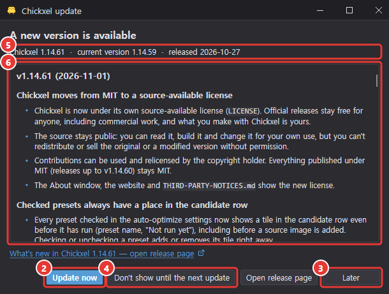Screen dimensions: 389x294
Task: Click heading 'Checked presets always have a place'
Action: tap(132, 205)
